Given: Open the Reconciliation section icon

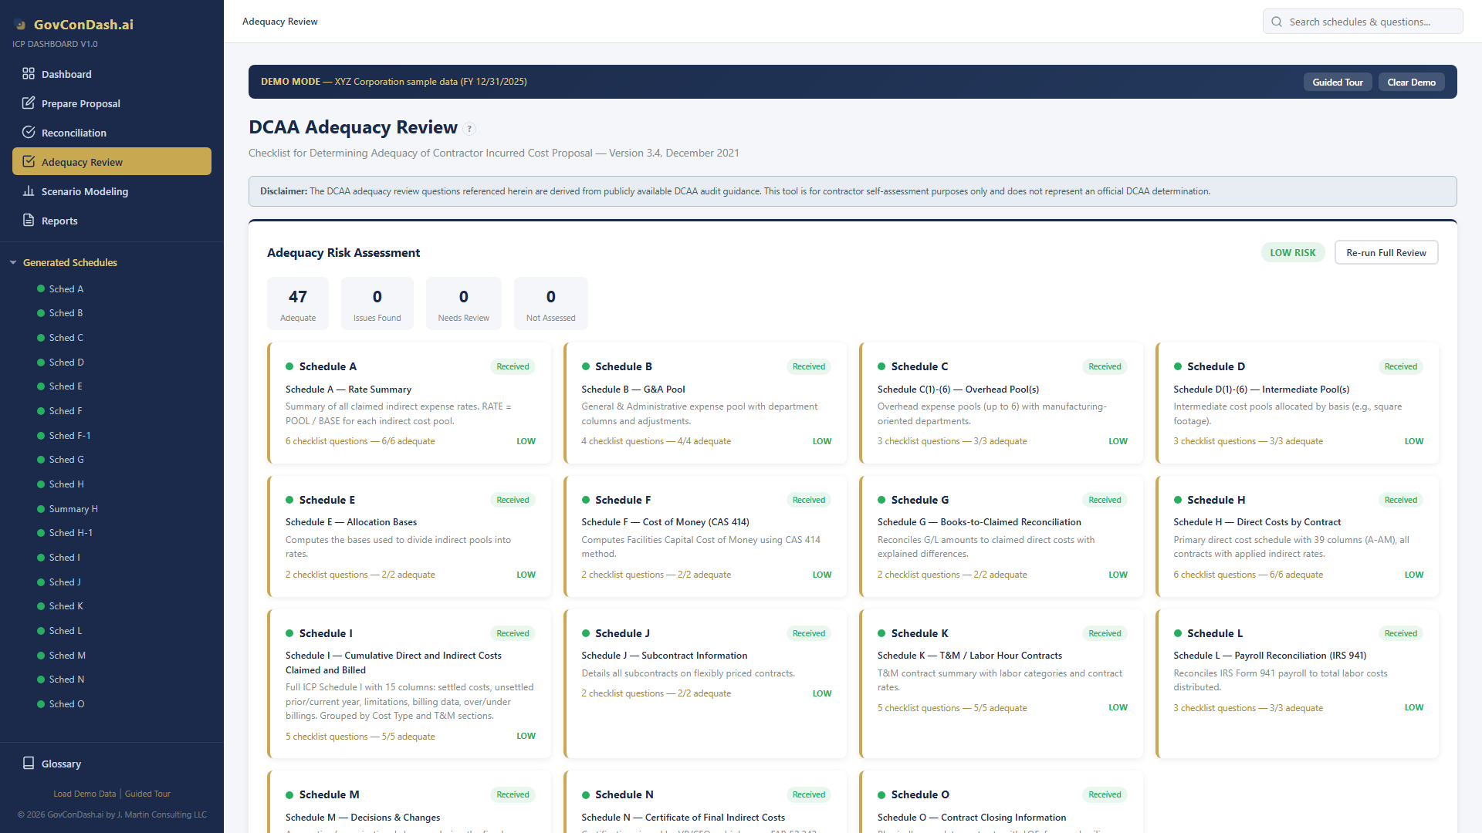Looking at the screenshot, I should tap(29, 132).
